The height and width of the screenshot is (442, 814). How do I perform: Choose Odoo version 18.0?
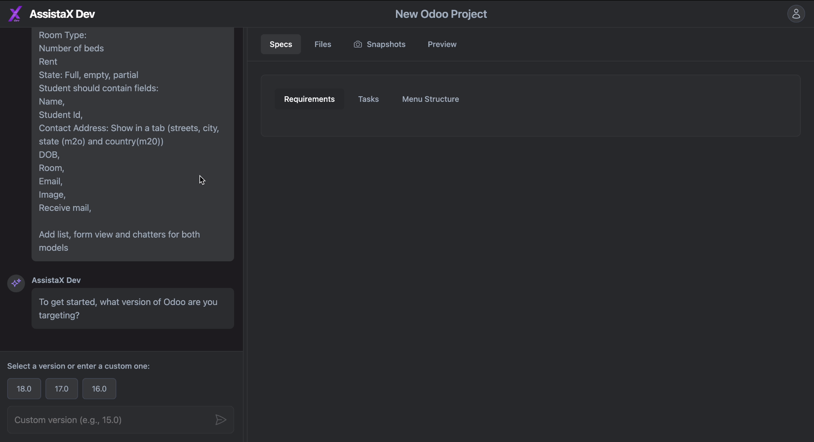[24, 389]
